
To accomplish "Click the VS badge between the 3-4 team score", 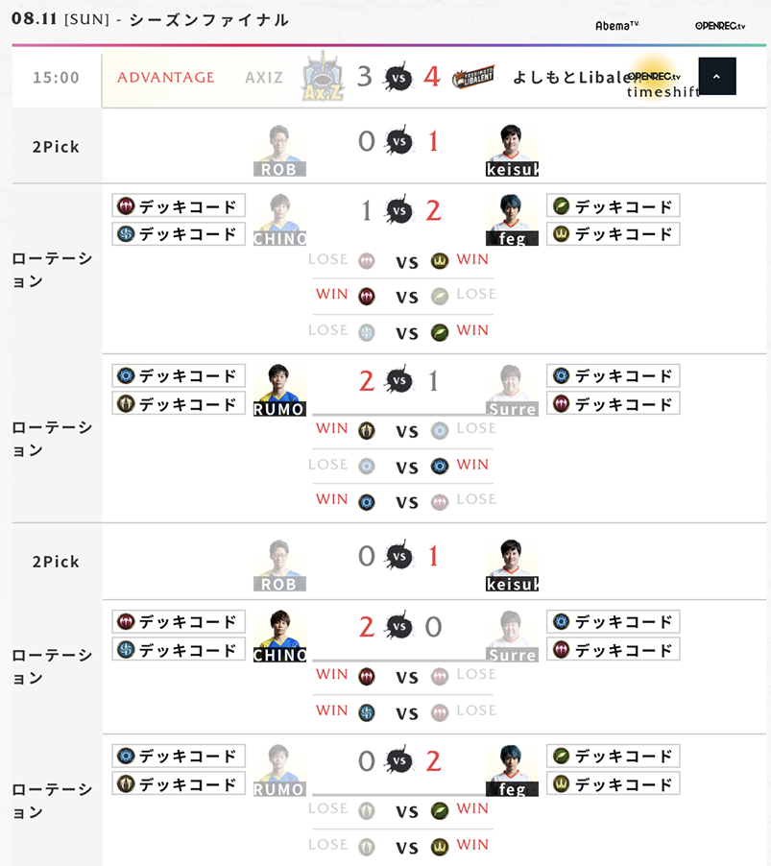I will 398,77.
